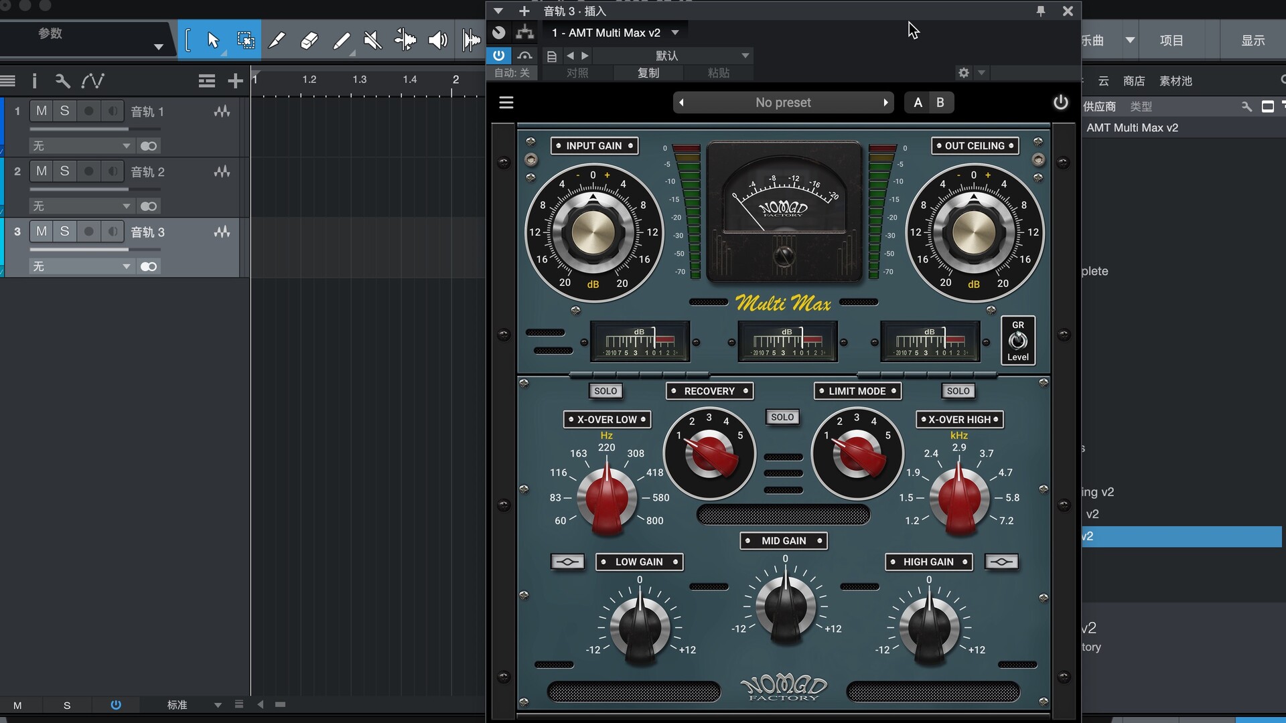Open automation for track 音轨 1
1286x723 pixels.
coord(222,111)
